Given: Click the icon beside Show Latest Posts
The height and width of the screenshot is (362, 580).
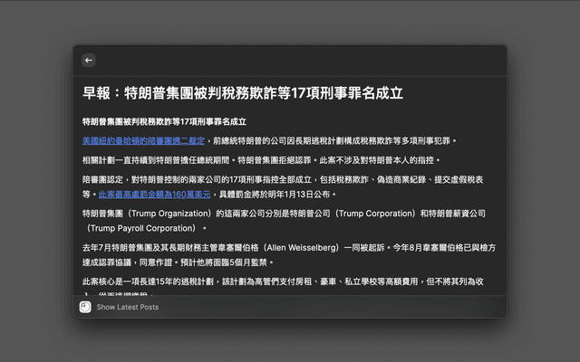Looking at the screenshot, I should pyautogui.click(x=84, y=308).
